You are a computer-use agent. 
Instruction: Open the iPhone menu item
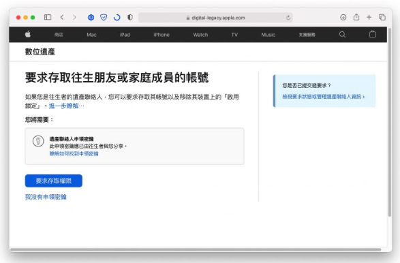tap(161, 35)
